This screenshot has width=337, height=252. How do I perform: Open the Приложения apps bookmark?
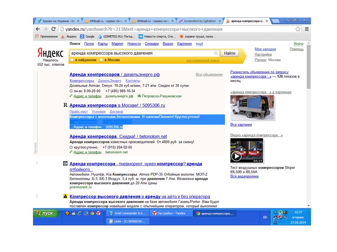46,36
